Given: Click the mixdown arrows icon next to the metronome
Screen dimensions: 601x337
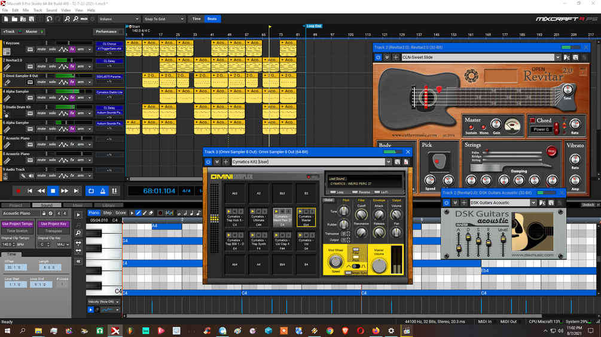Looking at the screenshot, I should coord(114,191).
